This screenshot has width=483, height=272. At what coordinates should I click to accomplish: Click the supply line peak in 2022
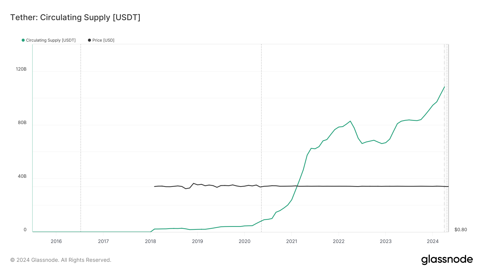click(x=350, y=121)
